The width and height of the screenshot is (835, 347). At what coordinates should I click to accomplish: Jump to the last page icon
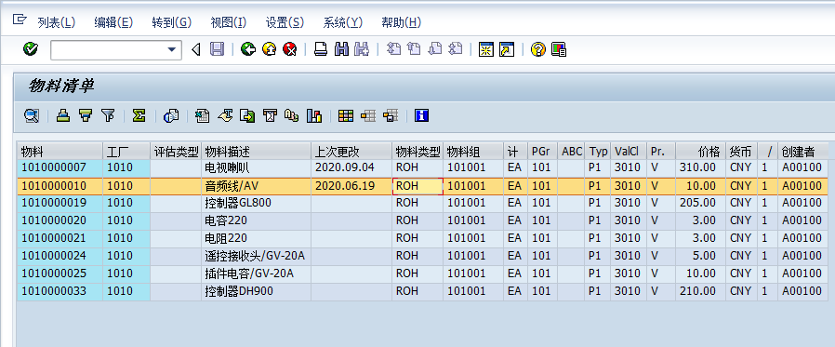[456, 49]
